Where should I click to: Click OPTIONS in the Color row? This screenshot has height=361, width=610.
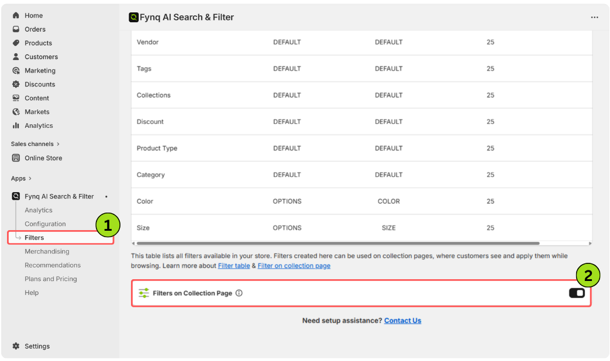click(287, 202)
